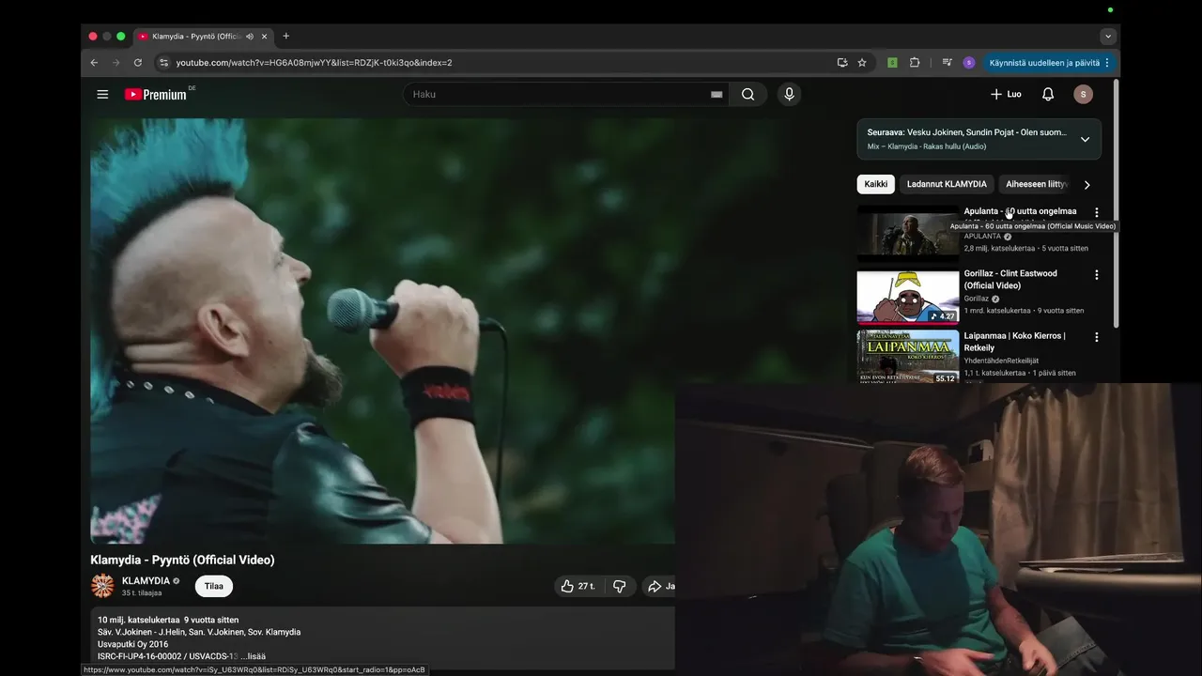
Task: Select the Klamydia - Pyyntö browser tab
Action: click(203, 37)
